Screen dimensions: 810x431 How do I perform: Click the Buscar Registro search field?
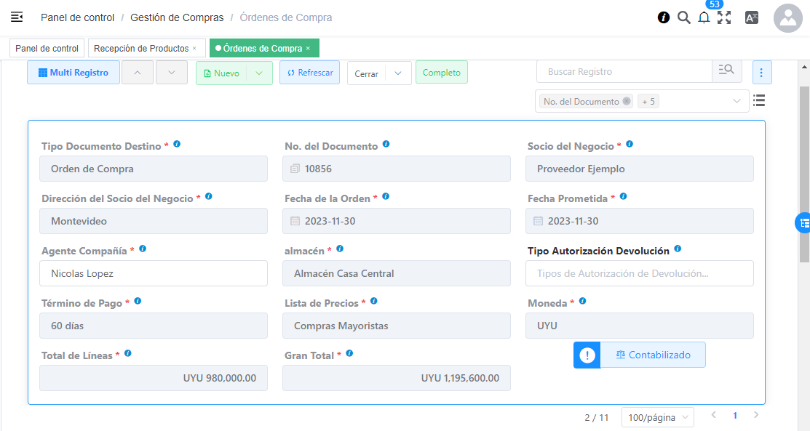[624, 71]
